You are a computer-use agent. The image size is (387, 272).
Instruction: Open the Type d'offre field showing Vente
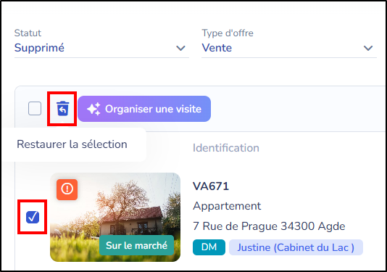(289, 48)
